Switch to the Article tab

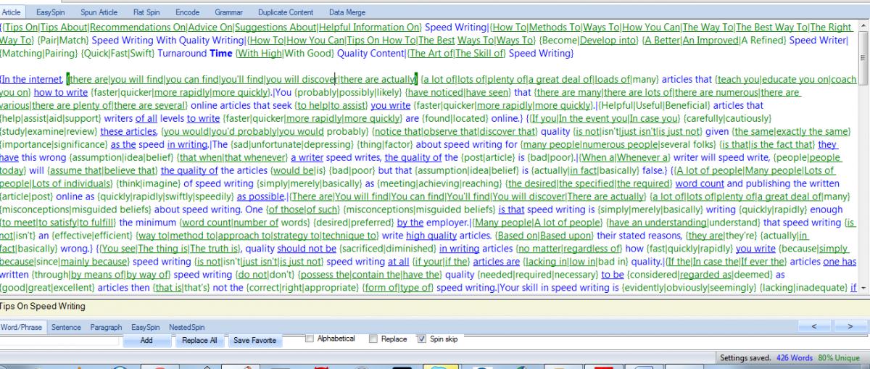click(x=12, y=12)
